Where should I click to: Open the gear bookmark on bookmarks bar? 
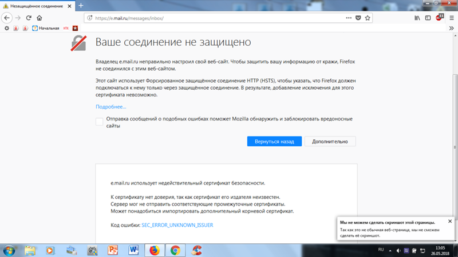[7, 28]
